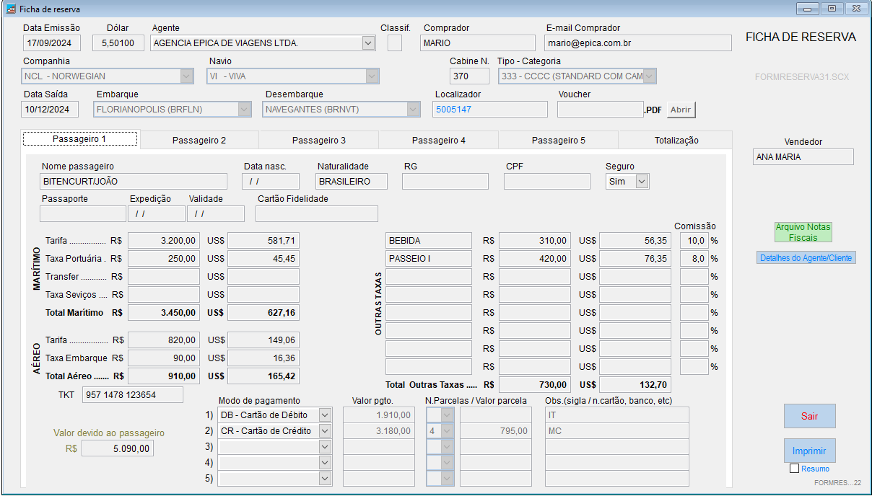The width and height of the screenshot is (872, 496).
Task: Open payment mode 1 dropdown (Cartão de Débito)
Action: point(325,415)
